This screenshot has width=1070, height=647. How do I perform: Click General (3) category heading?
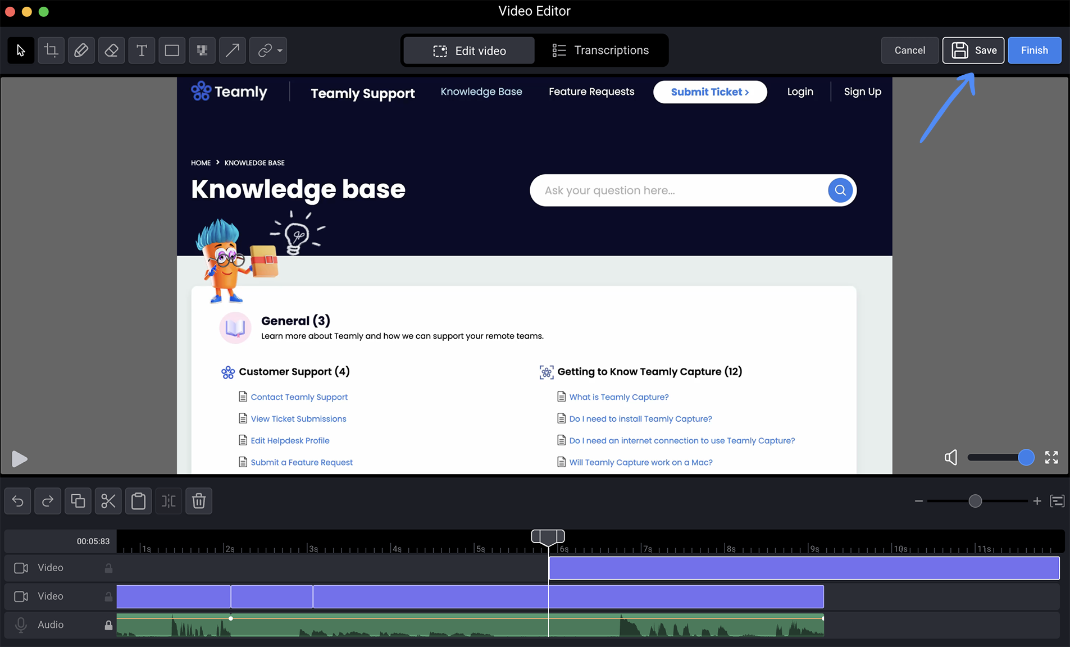(295, 321)
